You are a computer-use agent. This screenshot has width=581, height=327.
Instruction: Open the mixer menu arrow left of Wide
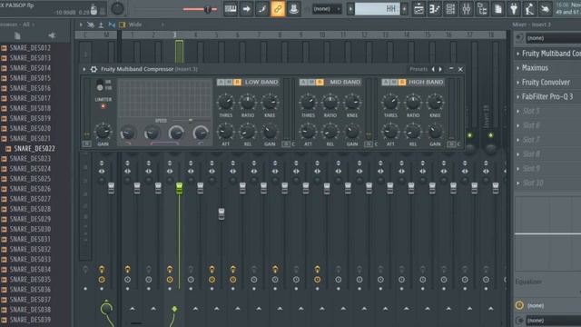coord(81,25)
